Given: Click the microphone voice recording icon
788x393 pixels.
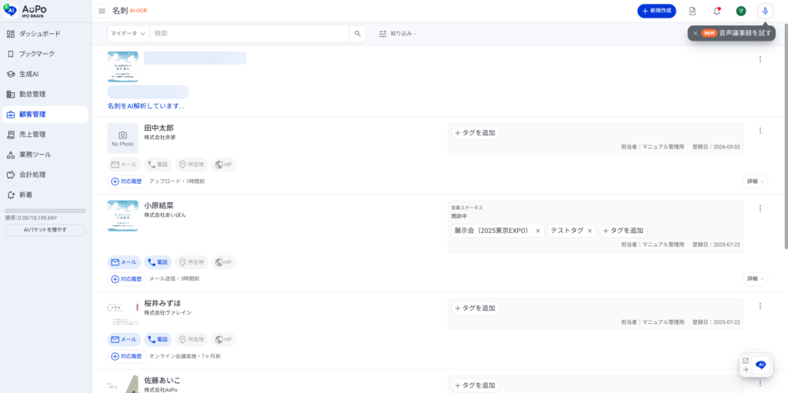Looking at the screenshot, I should 764,11.
